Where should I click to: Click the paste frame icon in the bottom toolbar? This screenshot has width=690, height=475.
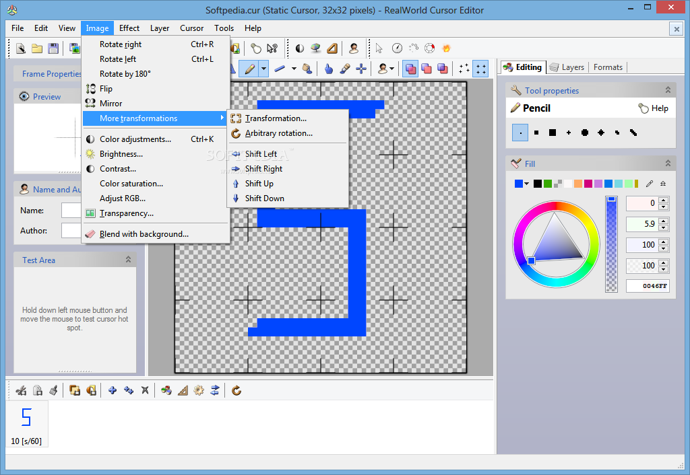pyautogui.click(x=38, y=390)
